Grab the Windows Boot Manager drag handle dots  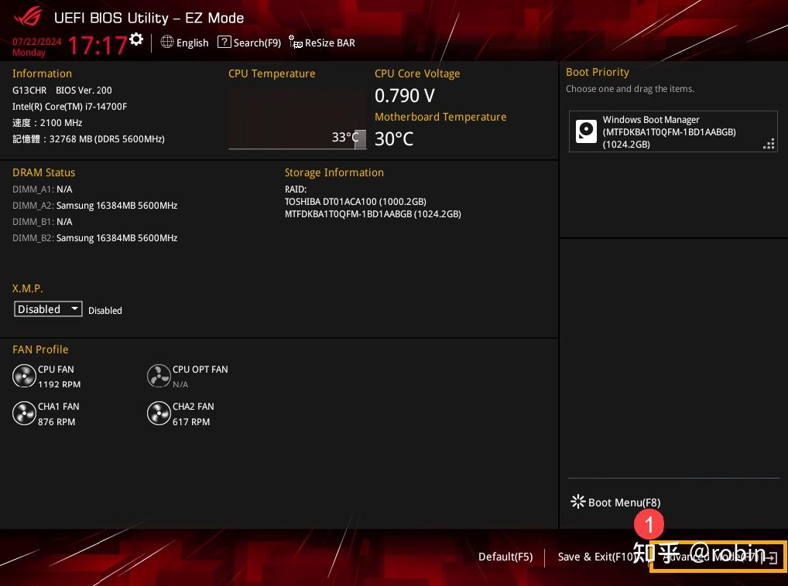point(768,144)
